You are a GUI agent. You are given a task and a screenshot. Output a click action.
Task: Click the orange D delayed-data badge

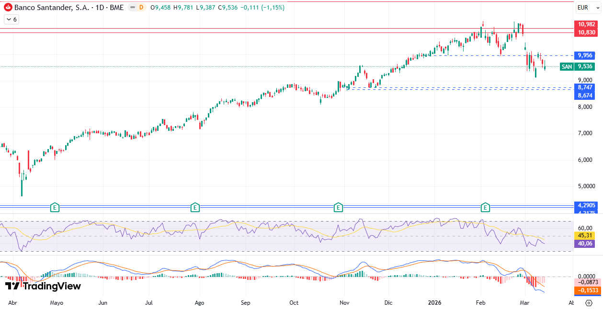pyautogui.click(x=141, y=8)
